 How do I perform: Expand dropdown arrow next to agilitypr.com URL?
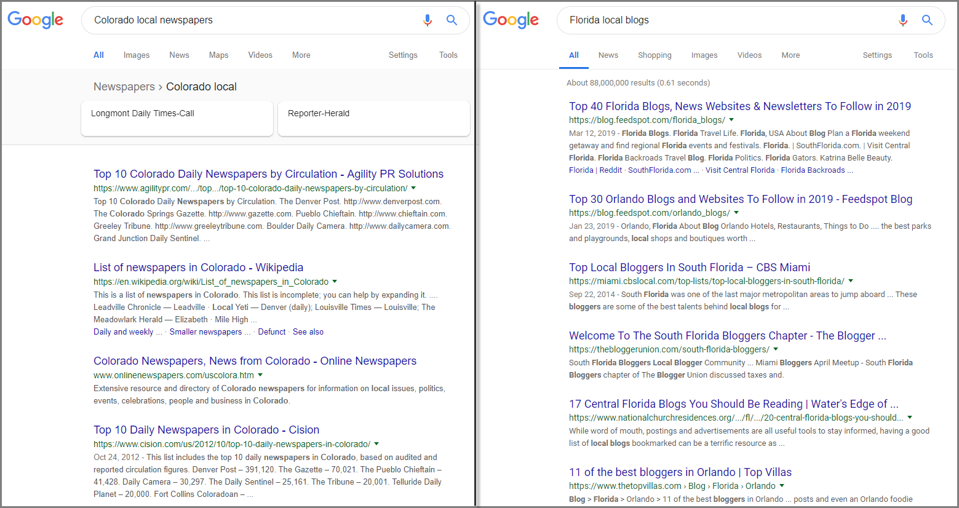(413, 188)
